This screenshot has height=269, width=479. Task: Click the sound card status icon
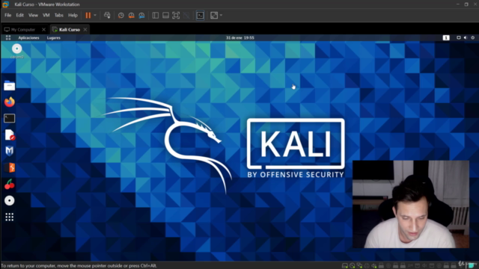(374, 266)
